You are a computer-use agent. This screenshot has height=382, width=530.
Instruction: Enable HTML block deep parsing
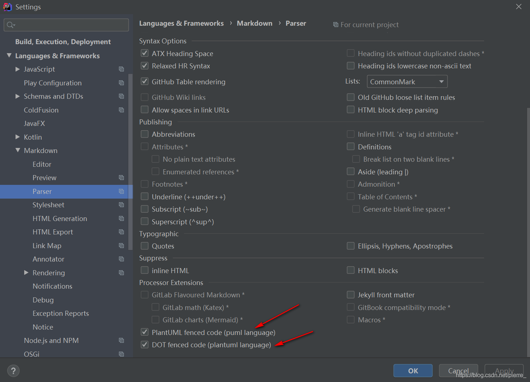tap(351, 110)
